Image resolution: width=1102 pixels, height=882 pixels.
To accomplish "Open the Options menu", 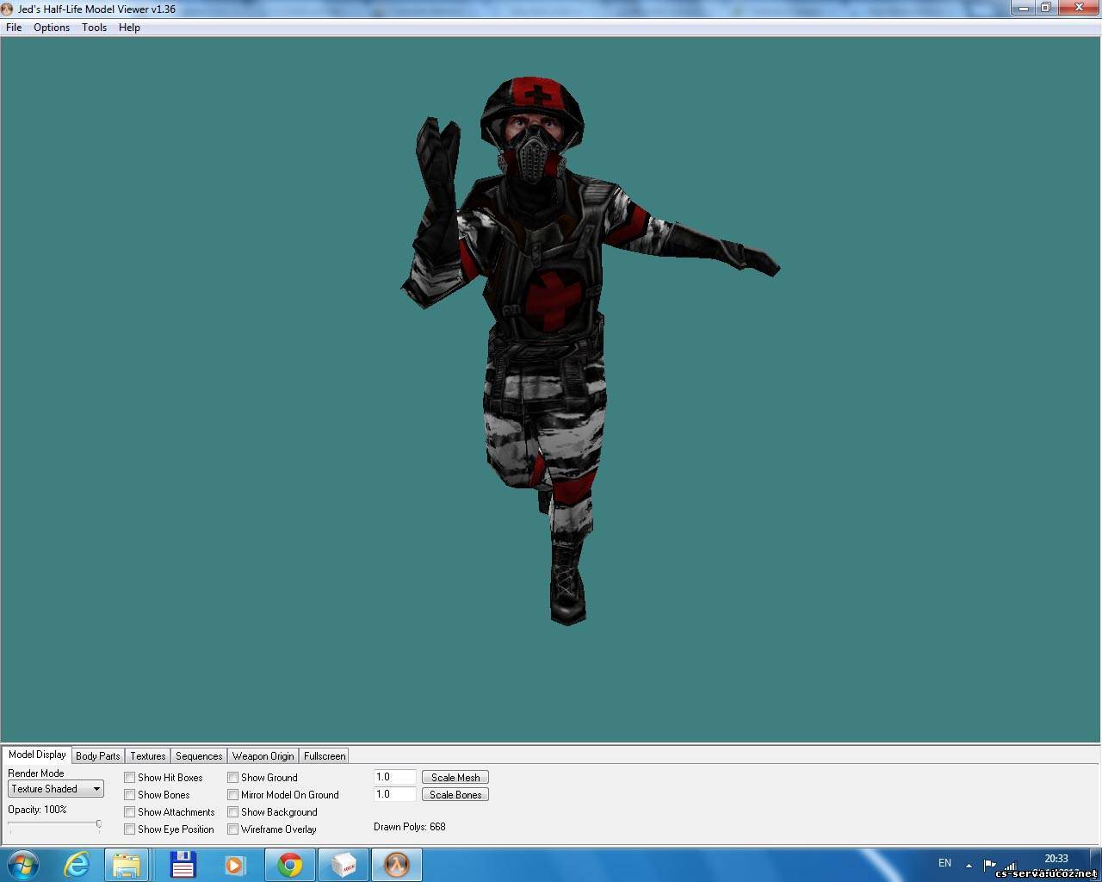I will tap(52, 28).
